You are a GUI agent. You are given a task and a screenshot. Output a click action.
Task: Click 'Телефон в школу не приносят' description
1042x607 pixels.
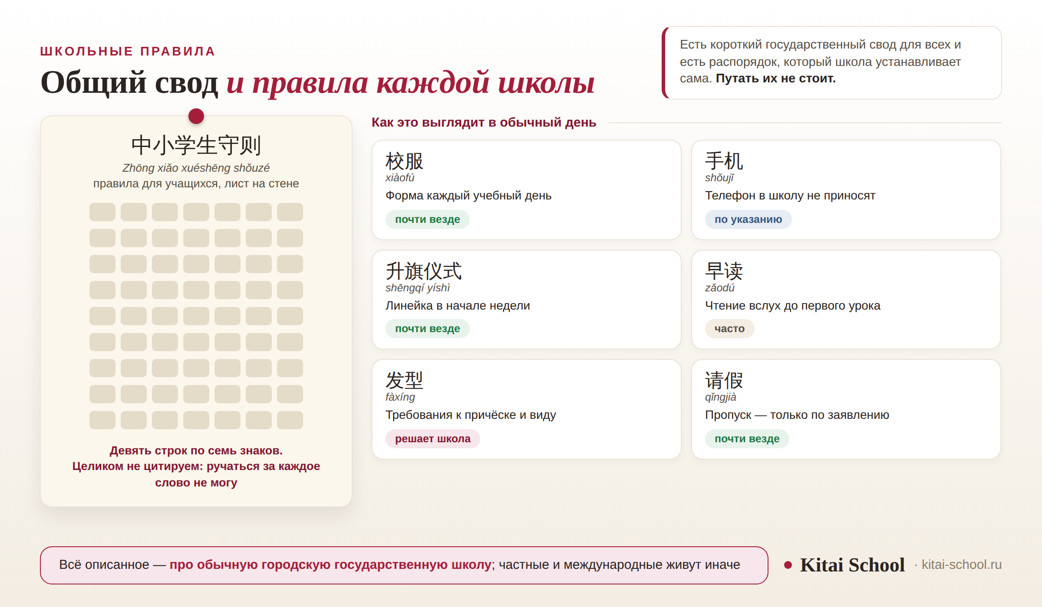pyautogui.click(x=790, y=196)
